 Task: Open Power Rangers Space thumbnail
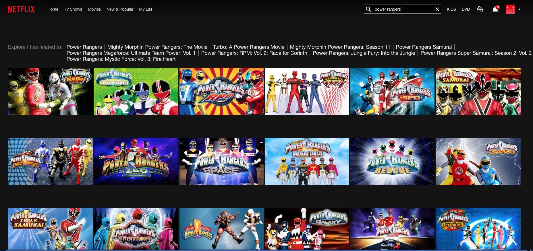pyautogui.click(x=221, y=162)
